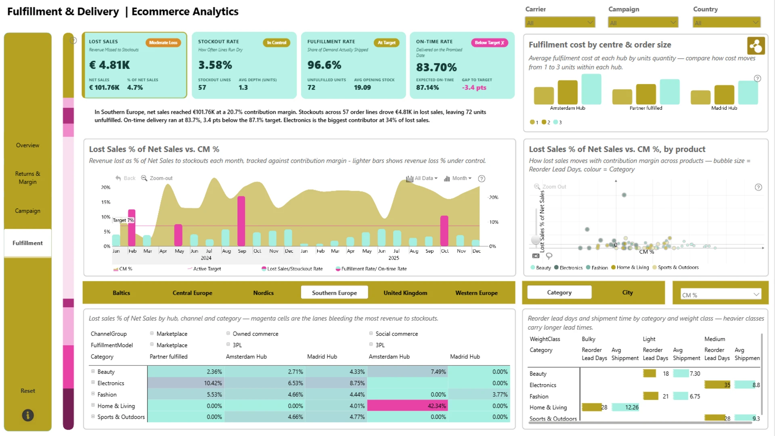Collapse the Marketplace ChannelGroup column
Viewport: 775px width, 436px height.
pyautogui.click(x=152, y=333)
